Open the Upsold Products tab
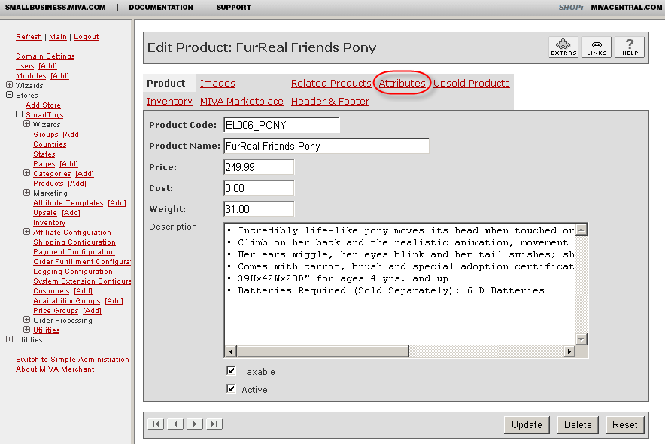Screen dimensions: 665x444 tap(471, 83)
